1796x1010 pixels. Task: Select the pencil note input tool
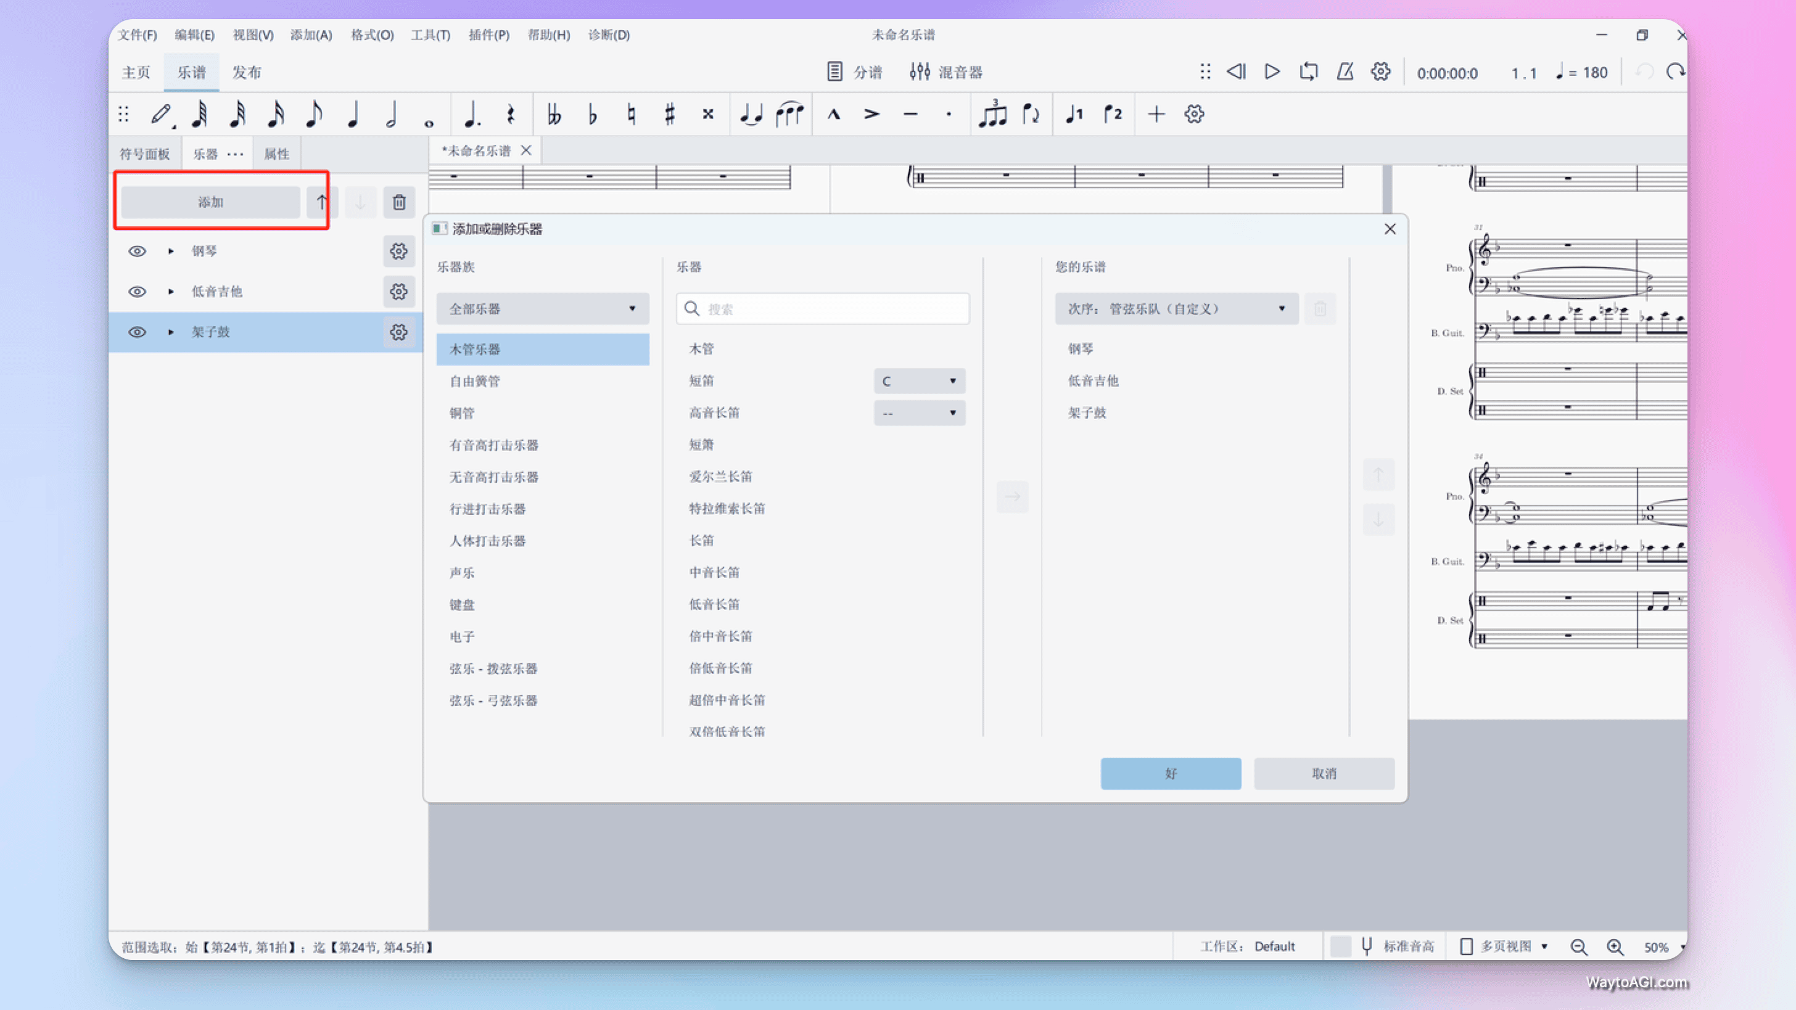click(162, 114)
